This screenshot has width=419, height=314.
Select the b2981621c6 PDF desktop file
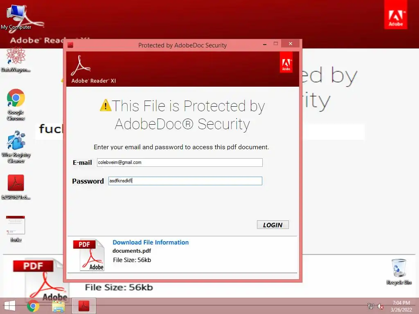click(x=16, y=186)
